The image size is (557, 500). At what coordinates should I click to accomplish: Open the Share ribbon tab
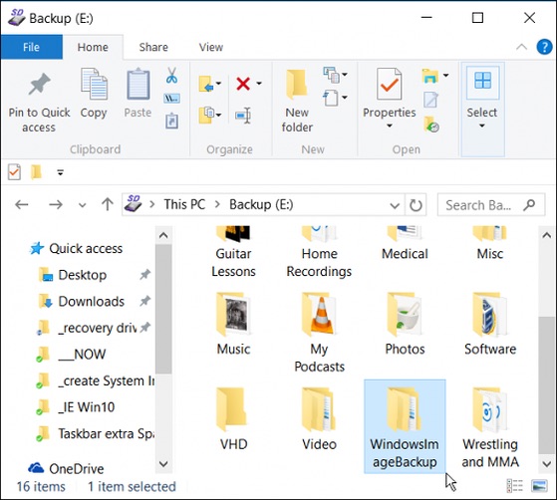coord(153,47)
